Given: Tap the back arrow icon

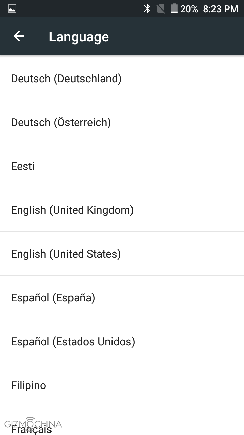Looking at the screenshot, I should click(19, 36).
